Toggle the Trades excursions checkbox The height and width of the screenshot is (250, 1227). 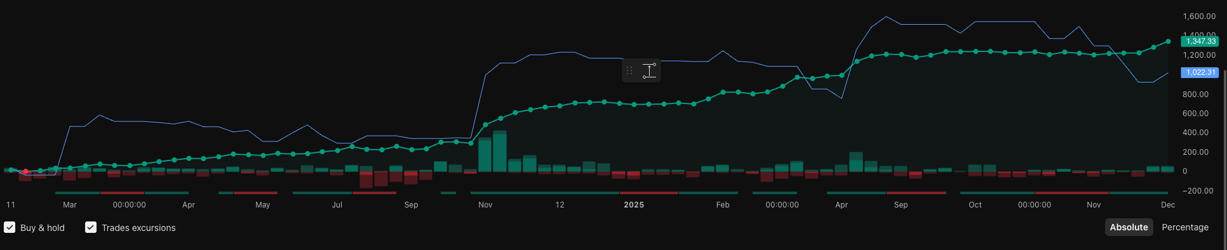[91, 227]
